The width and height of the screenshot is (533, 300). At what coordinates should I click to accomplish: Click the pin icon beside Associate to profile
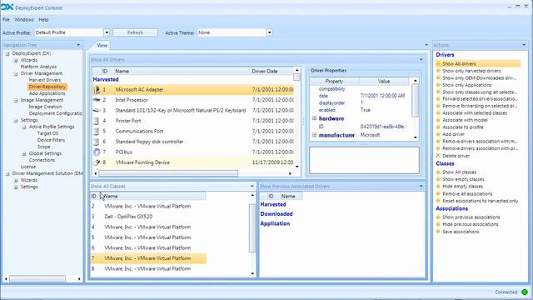[438, 127]
